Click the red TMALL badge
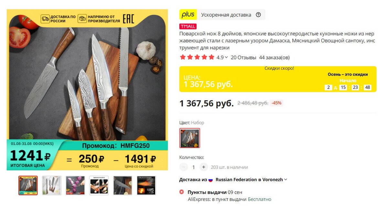388x206 pixels. (x=188, y=26)
